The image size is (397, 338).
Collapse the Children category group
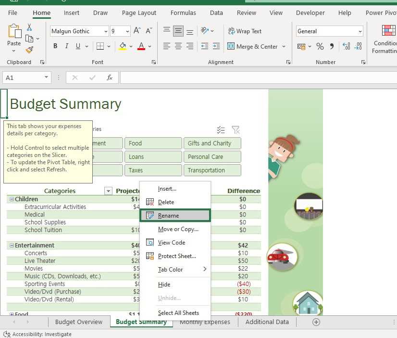(12, 199)
